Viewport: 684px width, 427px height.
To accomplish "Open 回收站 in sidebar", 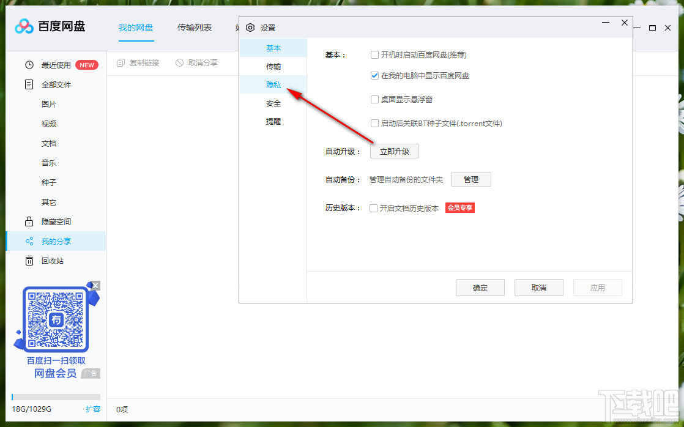I will click(x=56, y=261).
